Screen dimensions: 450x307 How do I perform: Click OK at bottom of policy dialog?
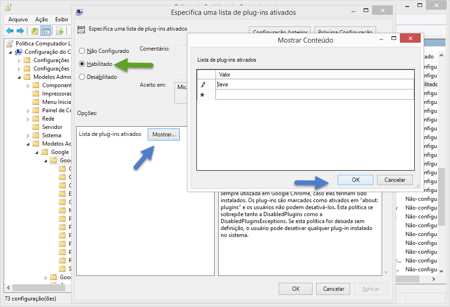coord(296,288)
